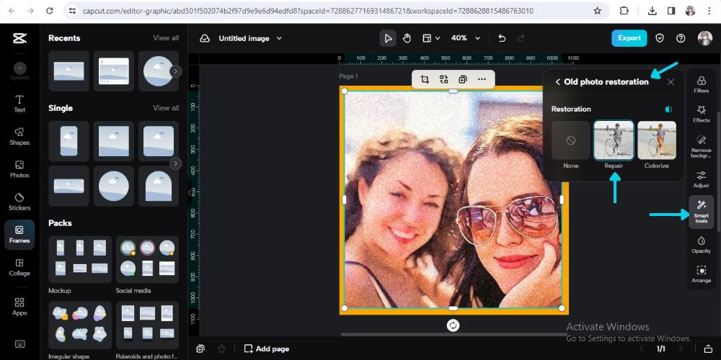721x360 pixels.
Task: Open Remove background tool
Action: 702,146
